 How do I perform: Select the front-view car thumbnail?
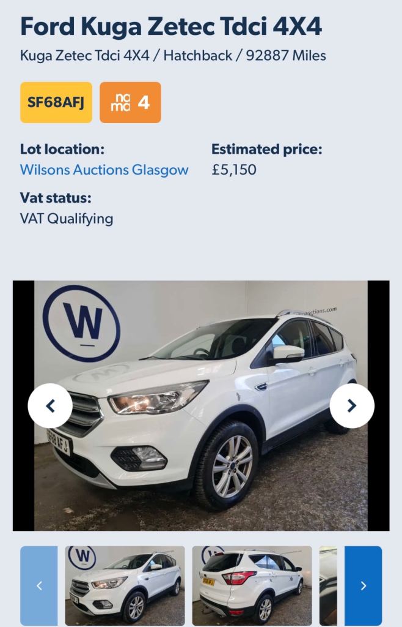[125, 585]
